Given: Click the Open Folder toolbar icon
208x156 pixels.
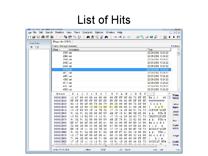Looking at the screenshot, I should click(x=52, y=37).
